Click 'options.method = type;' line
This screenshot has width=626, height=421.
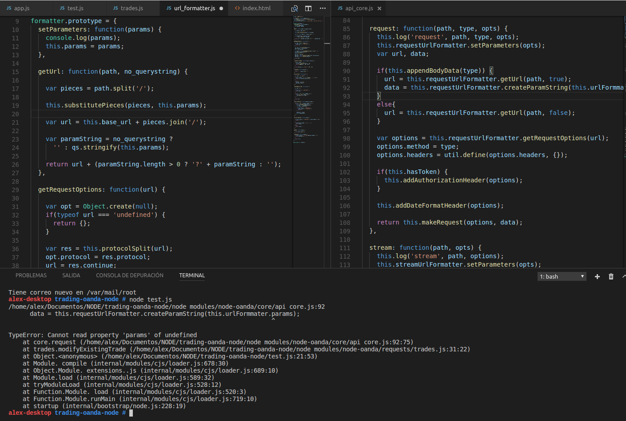pyautogui.click(x=418, y=146)
